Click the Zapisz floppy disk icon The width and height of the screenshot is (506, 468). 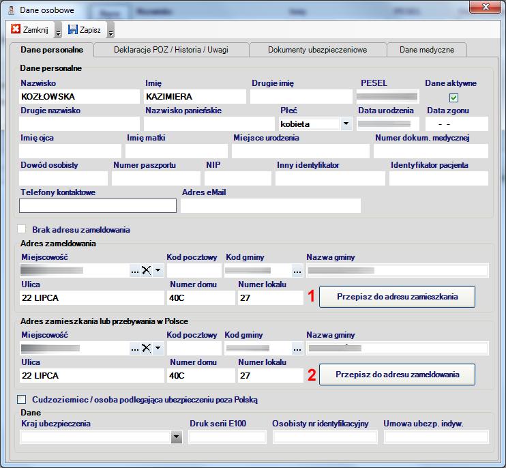coord(72,29)
